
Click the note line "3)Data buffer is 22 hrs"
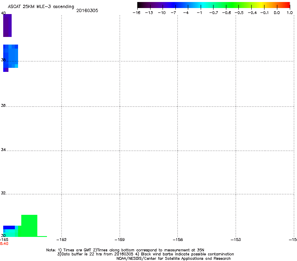145,254
